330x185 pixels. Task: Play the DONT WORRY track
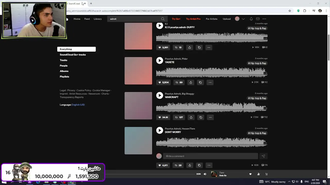[x=160, y=130]
